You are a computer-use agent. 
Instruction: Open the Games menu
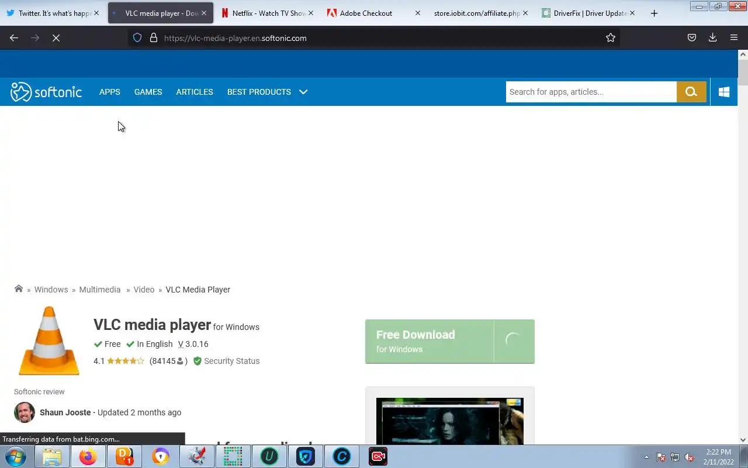(x=148, y=92)
